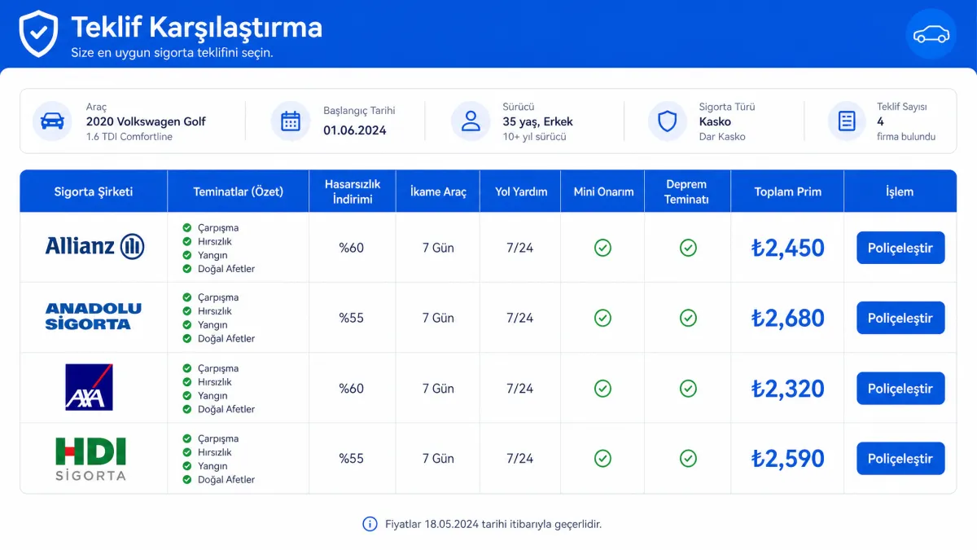
Task: Click the firma bulundu text
Action: click(906, 137)
